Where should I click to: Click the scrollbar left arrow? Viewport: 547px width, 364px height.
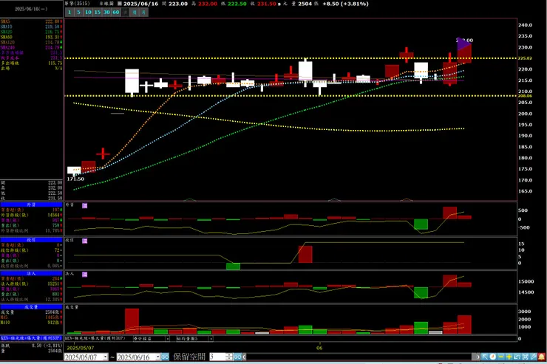click(x=245, y=357)
